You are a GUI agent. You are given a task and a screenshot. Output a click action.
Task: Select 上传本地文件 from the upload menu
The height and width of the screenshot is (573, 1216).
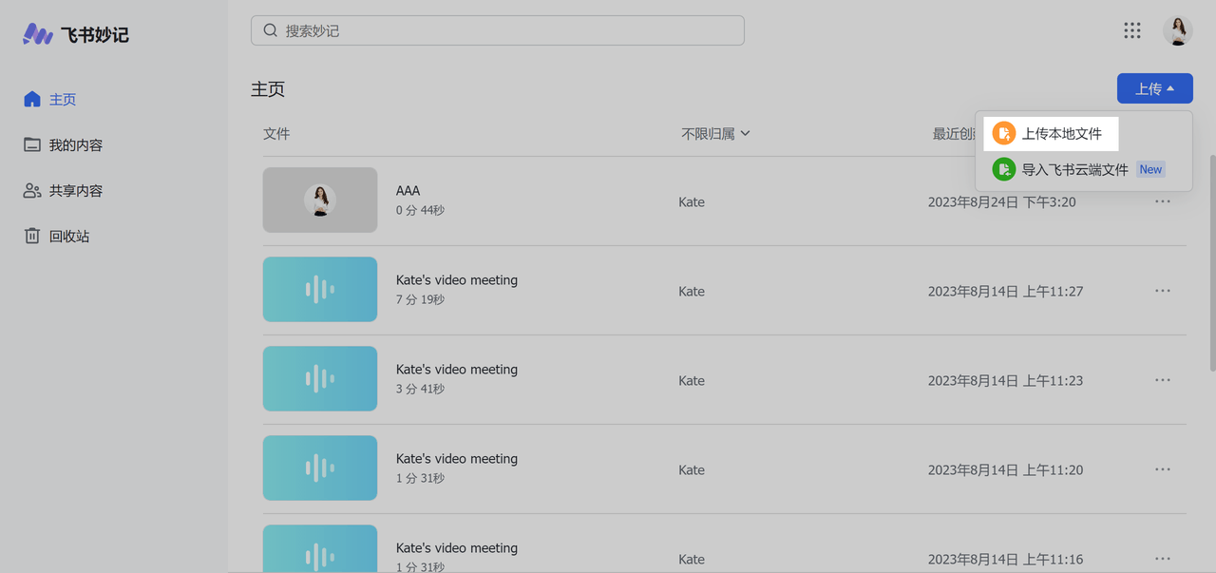[1061, 134]
